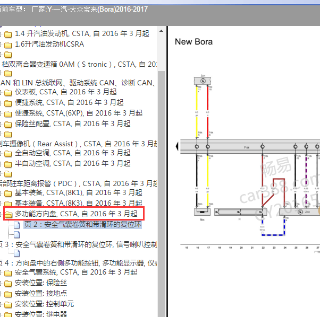Screen dimensions: 320x317
Task: Click folder icon beside 仪表板, CSTA
Action: coord(8,93)
